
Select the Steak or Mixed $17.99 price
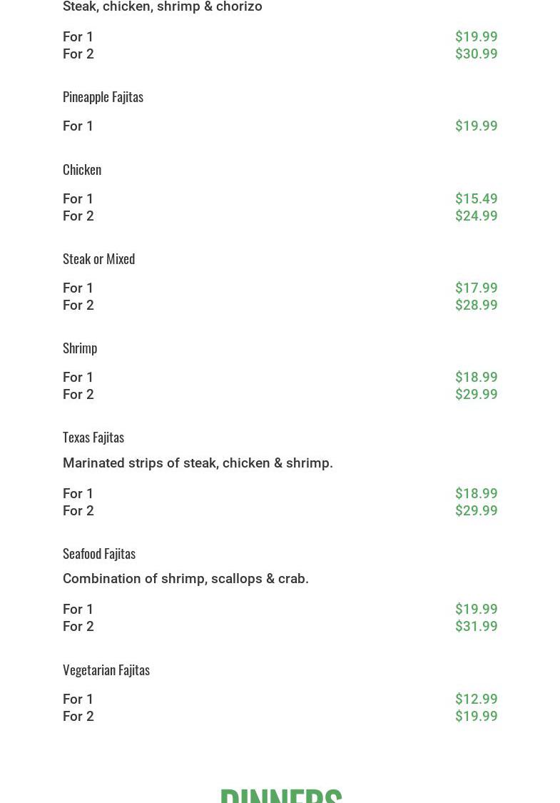coord(476,288)
